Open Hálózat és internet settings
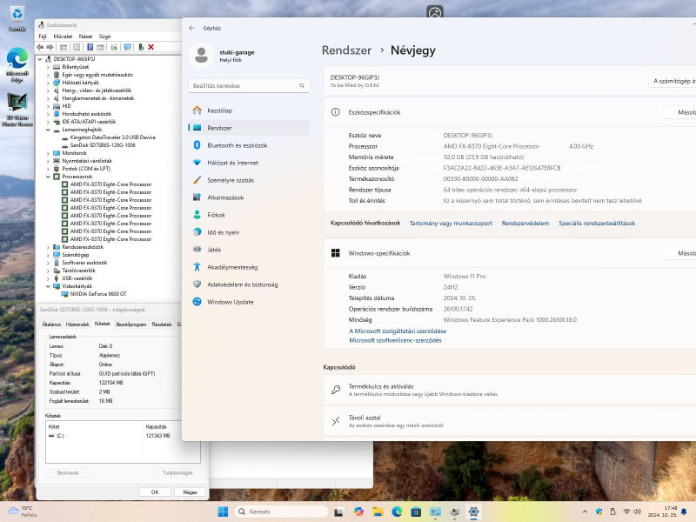Image resolution: width=696 pixels, height=522 pixels. pyautogui.click(x=249, y=163)
